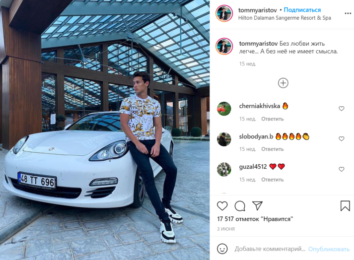354x260 pixels.
Task: Open the three-dot more options menu
Action: pos(348,13)
